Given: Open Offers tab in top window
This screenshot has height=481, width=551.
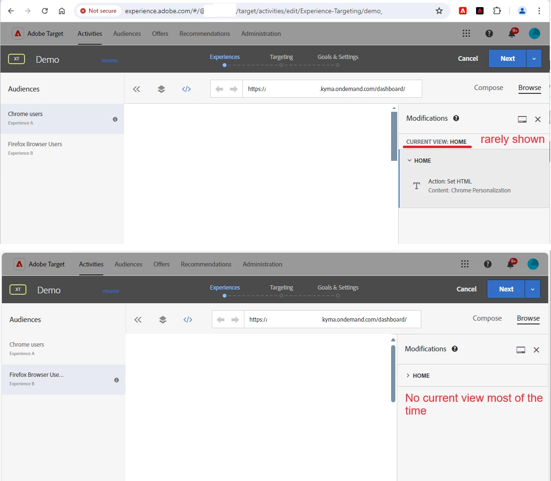Looking at the screenshot, I should [x=160, y=34].
